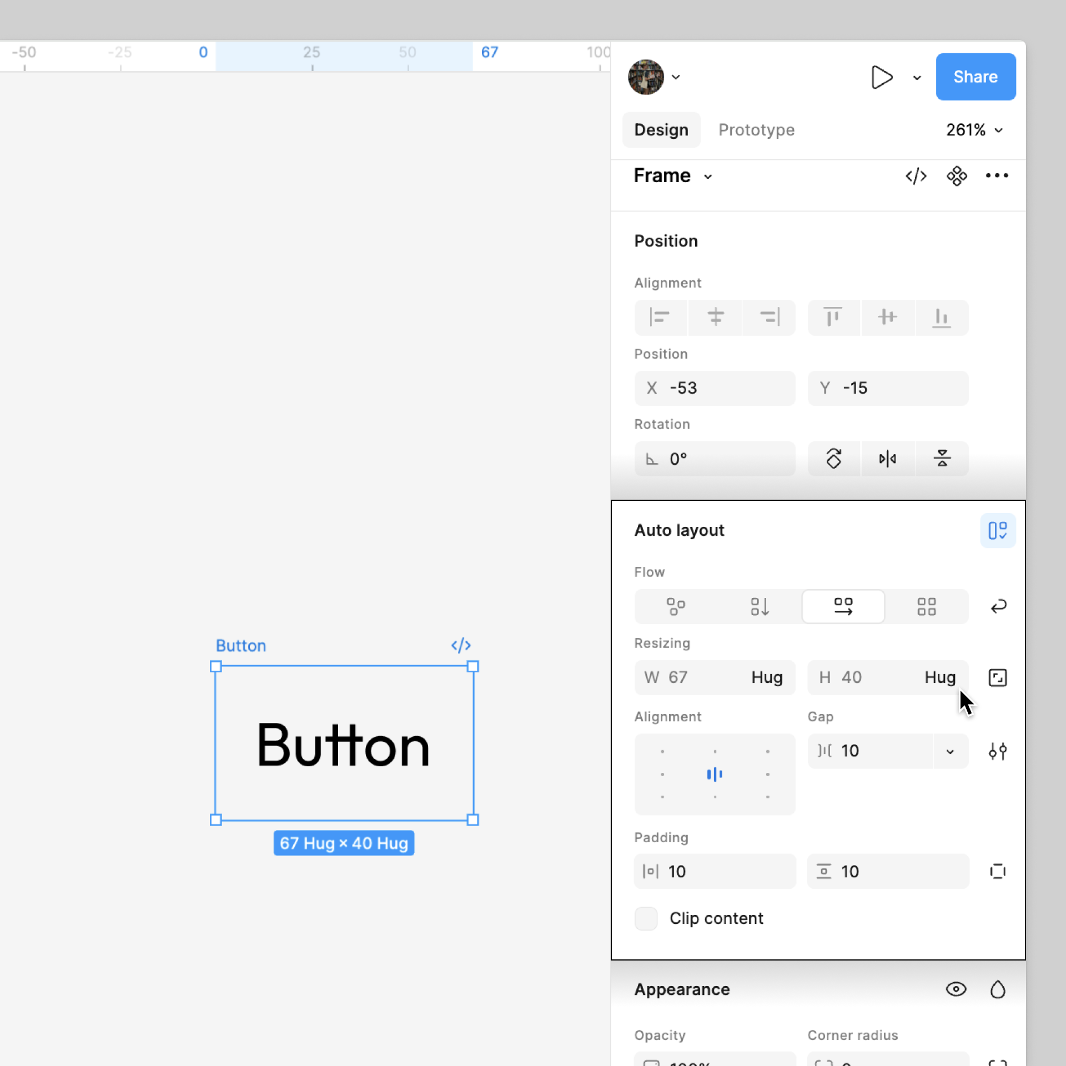Viewport: 1066px width, 1066px height.
Task: Toggle the Appearance visibility eye icon
Action: pyautogui.click(x=956, y=989)
